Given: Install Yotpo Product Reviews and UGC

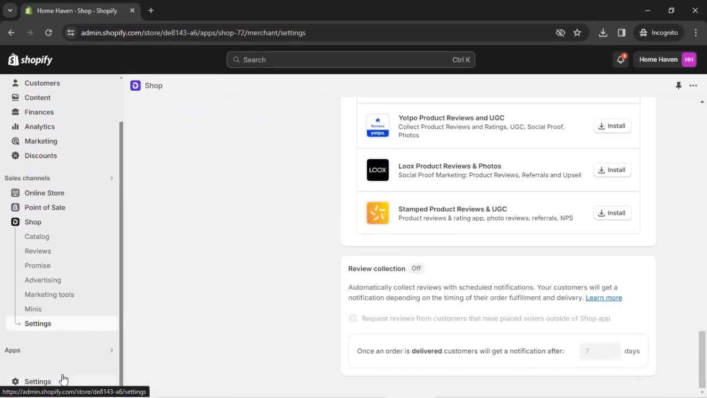Looking at the screenshot, I should click(612, 126).
